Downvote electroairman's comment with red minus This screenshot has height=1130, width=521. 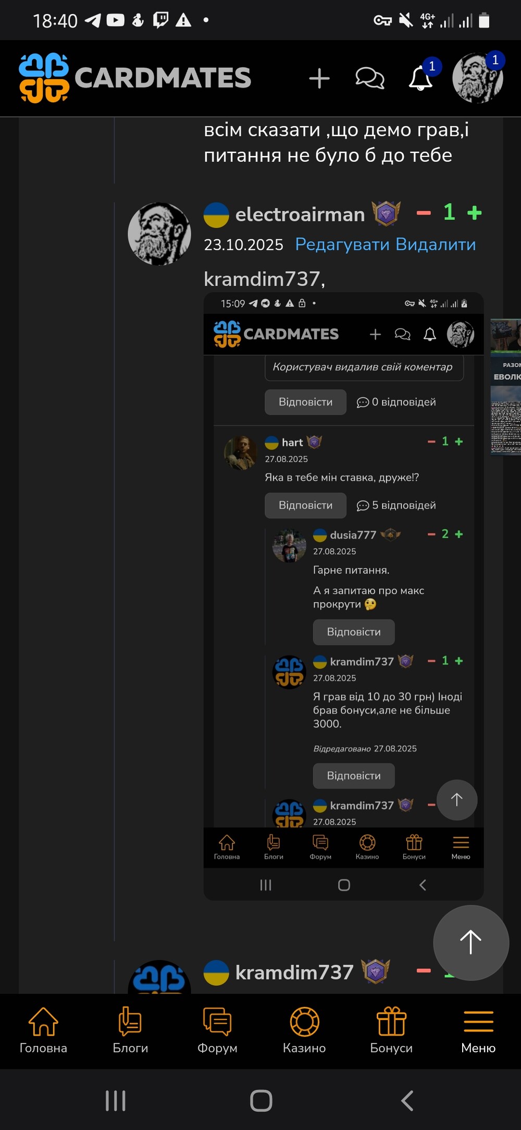point(424,213)
